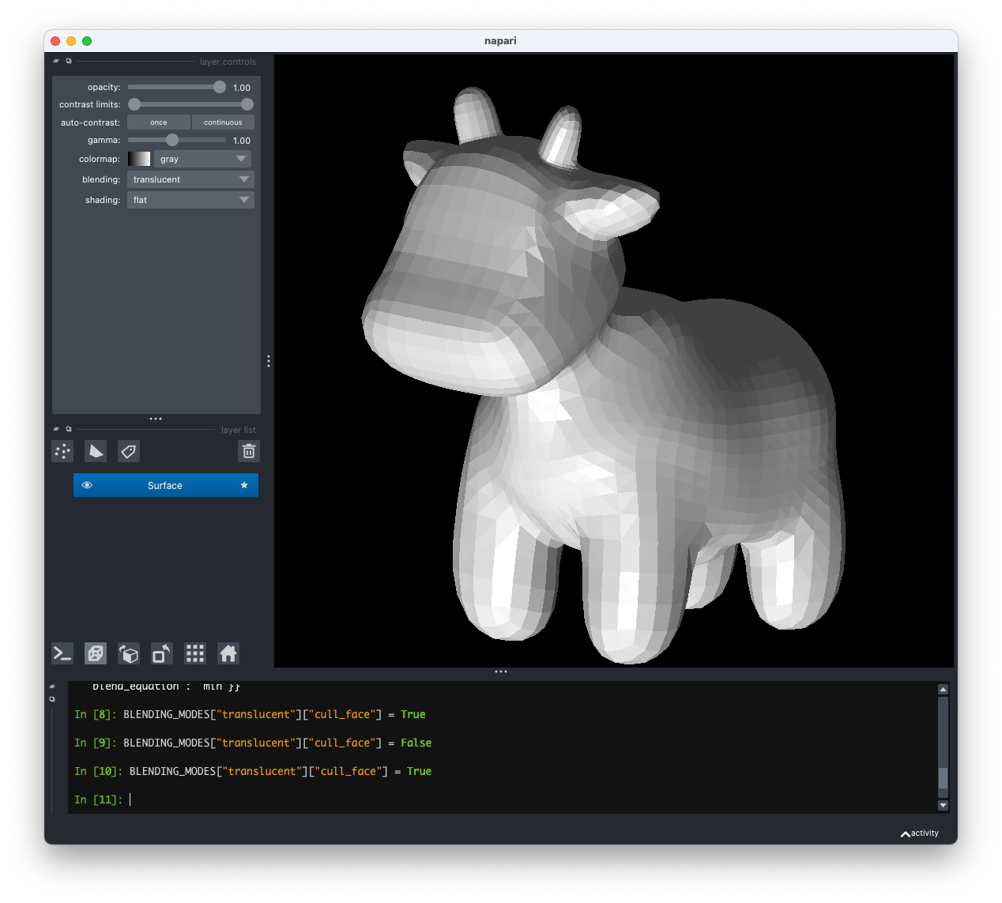Open the IPython console
1002x903 pixels.
point(62,653)
